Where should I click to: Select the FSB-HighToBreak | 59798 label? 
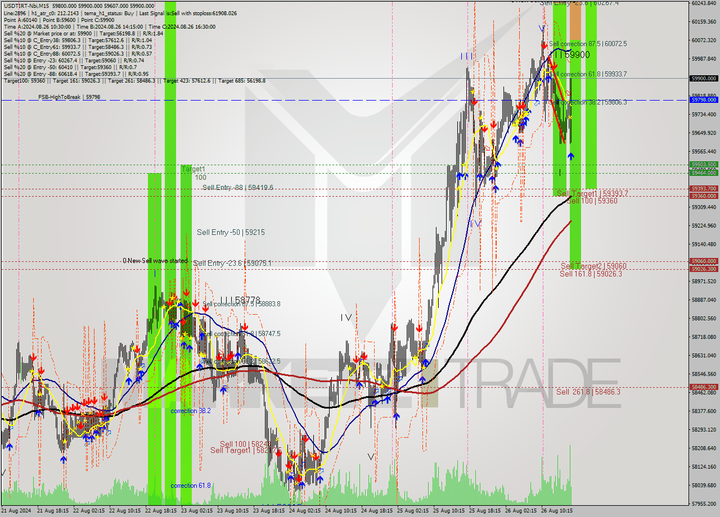coord(69,97)
